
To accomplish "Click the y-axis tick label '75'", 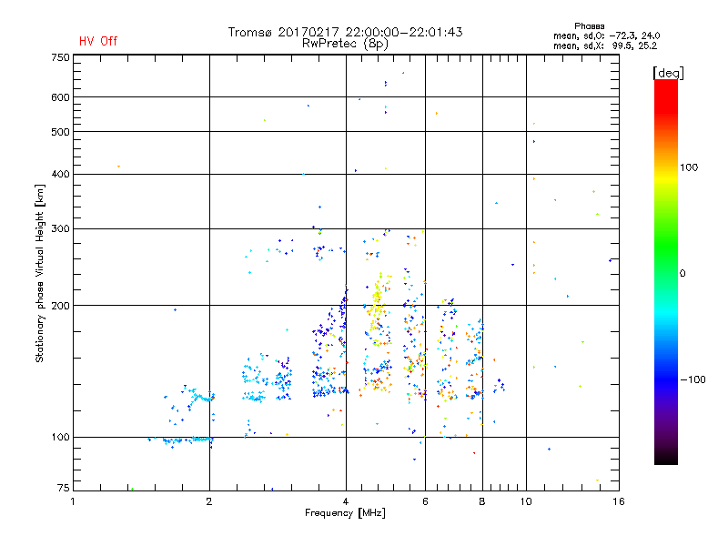I will [x=64, y=488].
